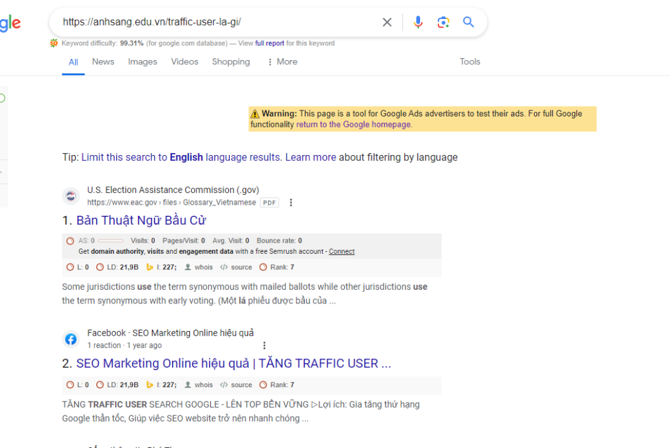
Task: Switch to the Videos tab
Action: (185, 62)
